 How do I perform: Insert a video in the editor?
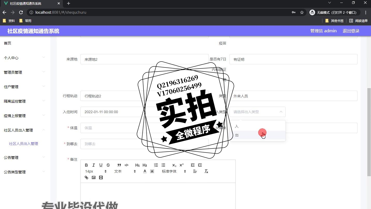click(101, 177)
